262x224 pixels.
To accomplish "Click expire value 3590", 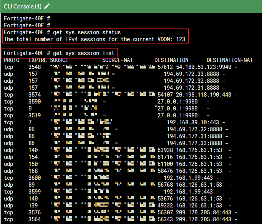I will coord(35,102).
